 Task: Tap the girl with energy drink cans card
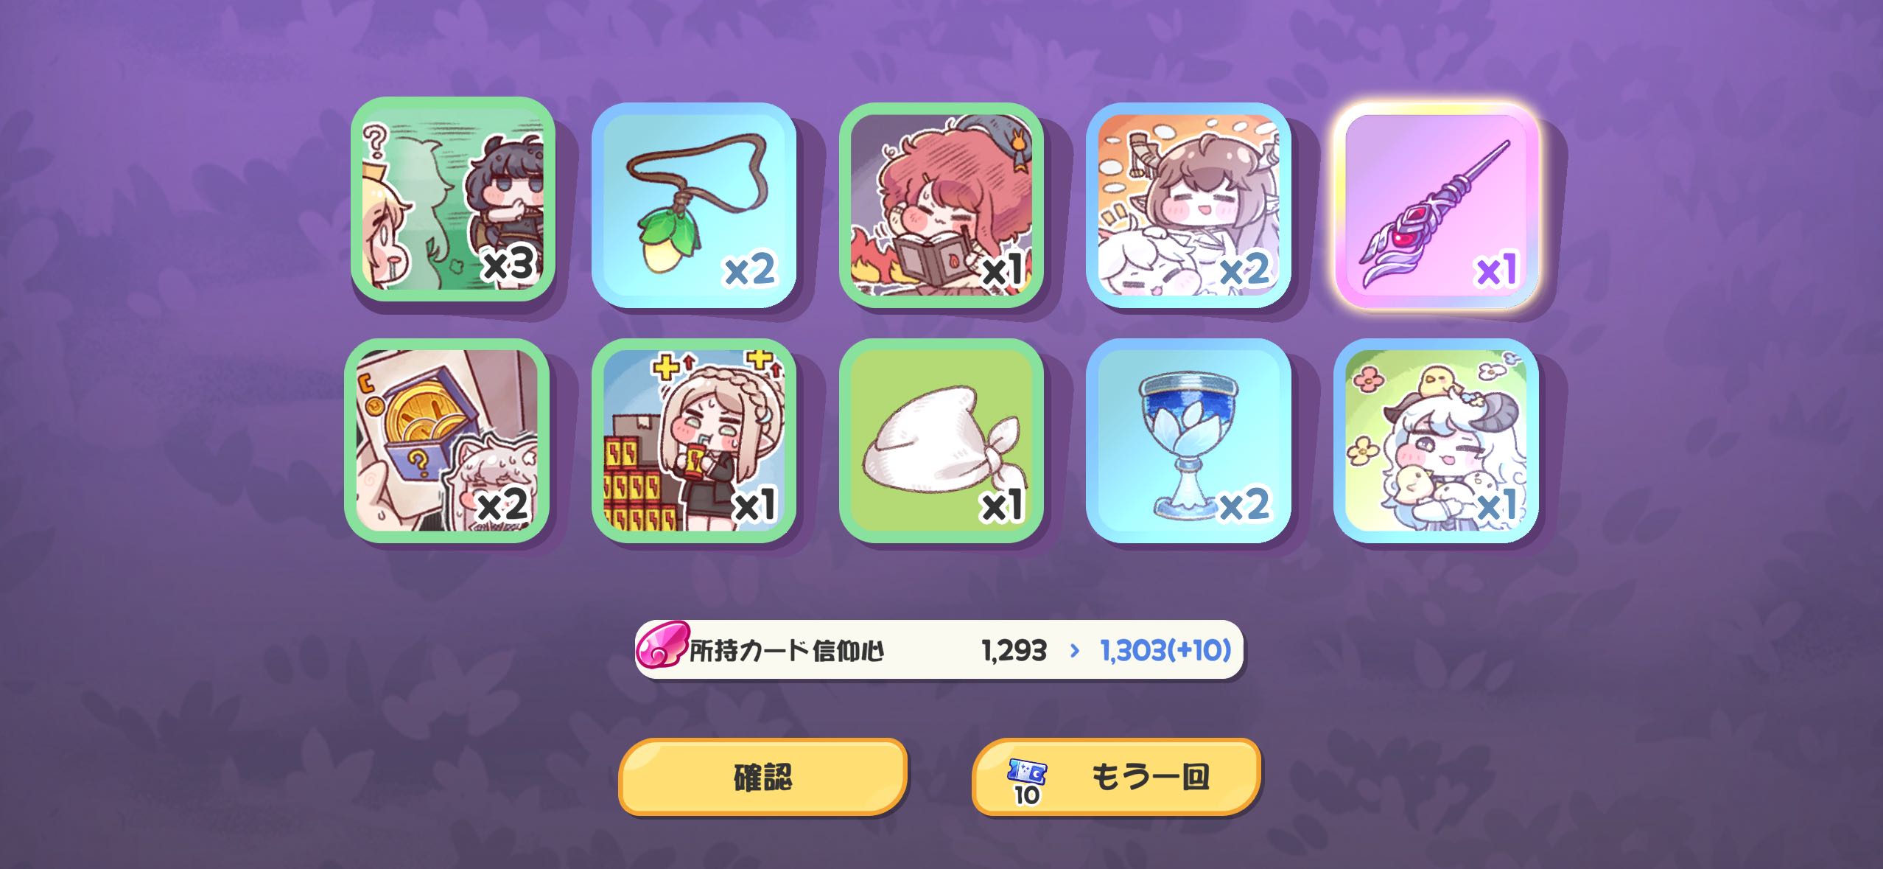coord(694,441)
